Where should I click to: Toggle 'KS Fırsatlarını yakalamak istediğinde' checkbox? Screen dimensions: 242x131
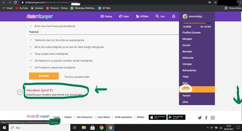pyautogui.click(x=31, y=67)
